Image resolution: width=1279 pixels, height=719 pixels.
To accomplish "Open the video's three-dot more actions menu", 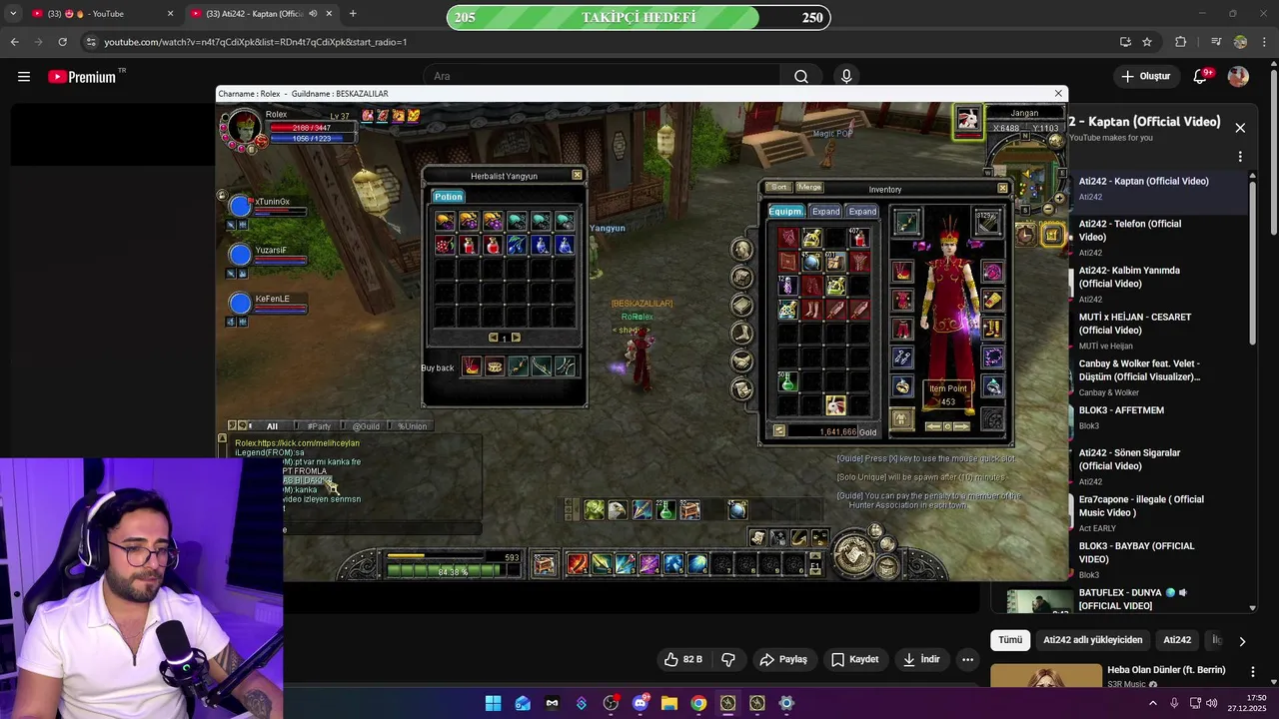I will coord(967,659).
